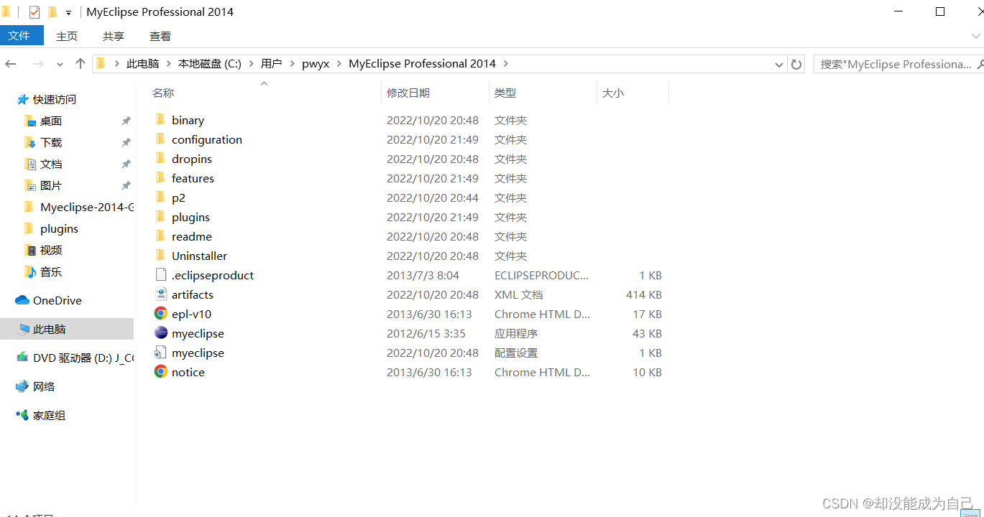Image resolution: width=984 pixels, height=517 pixels.
Task: Select the .eclipseproduct file icon
Action: (x=161, y=275)
